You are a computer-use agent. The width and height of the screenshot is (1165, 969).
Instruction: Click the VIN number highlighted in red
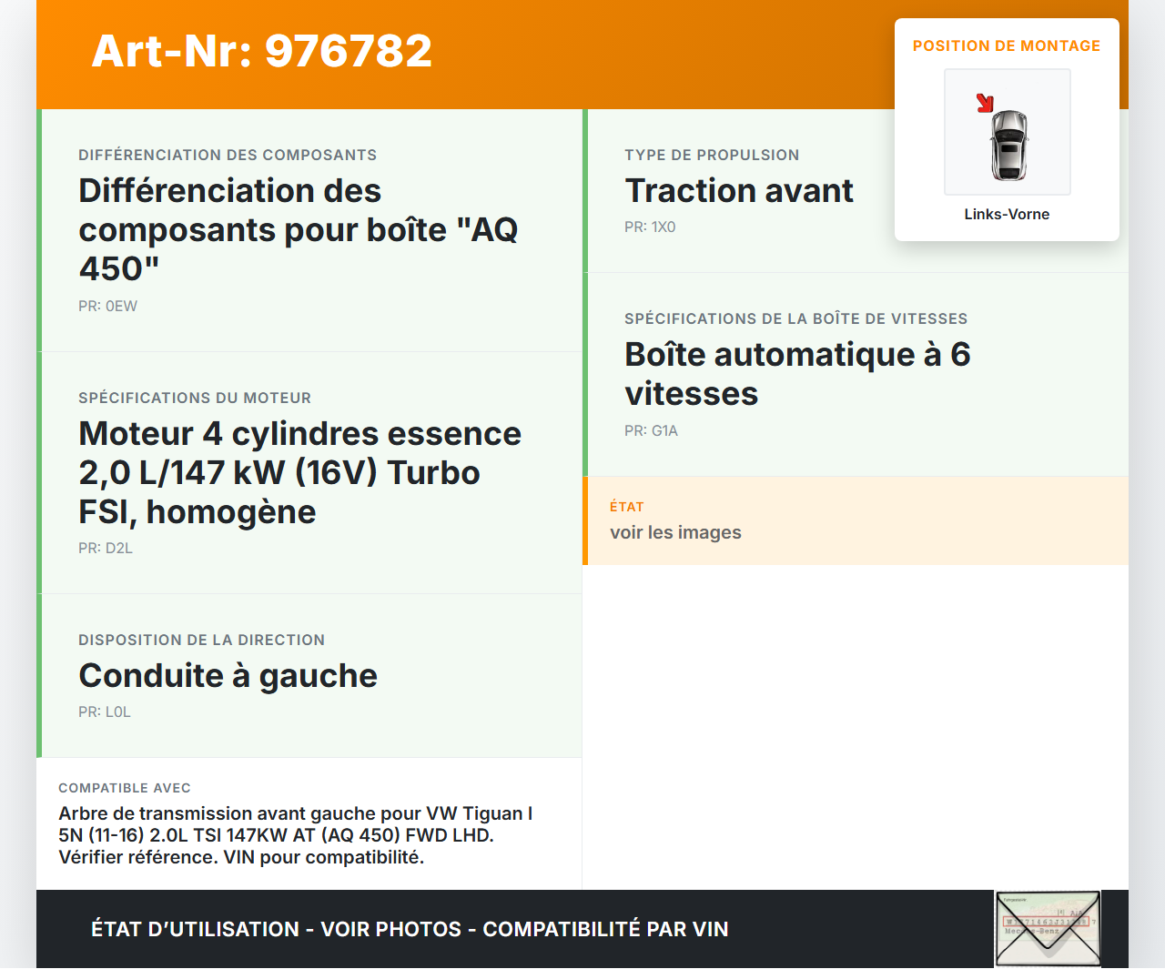pos(1047,922)
